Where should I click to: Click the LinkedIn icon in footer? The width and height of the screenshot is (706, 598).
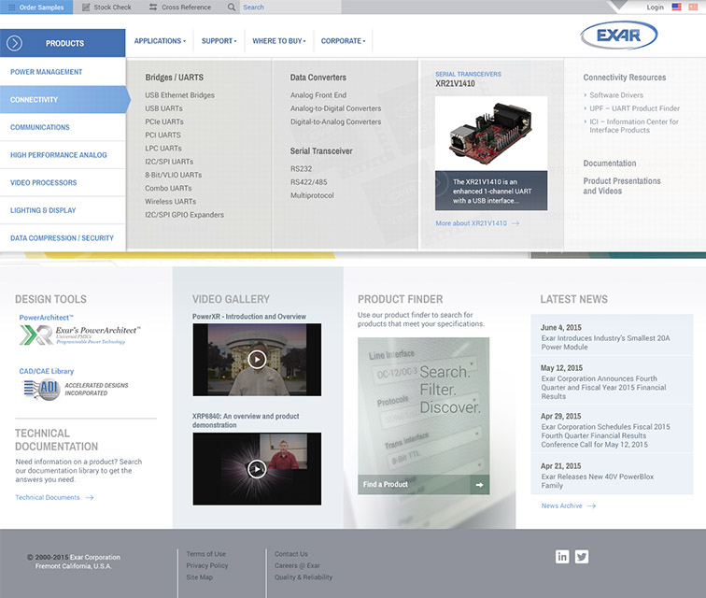[x=562, y=557]
